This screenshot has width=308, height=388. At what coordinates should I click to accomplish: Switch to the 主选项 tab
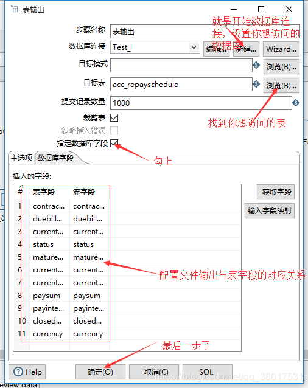pyautogui.click(x=21, y=158)
